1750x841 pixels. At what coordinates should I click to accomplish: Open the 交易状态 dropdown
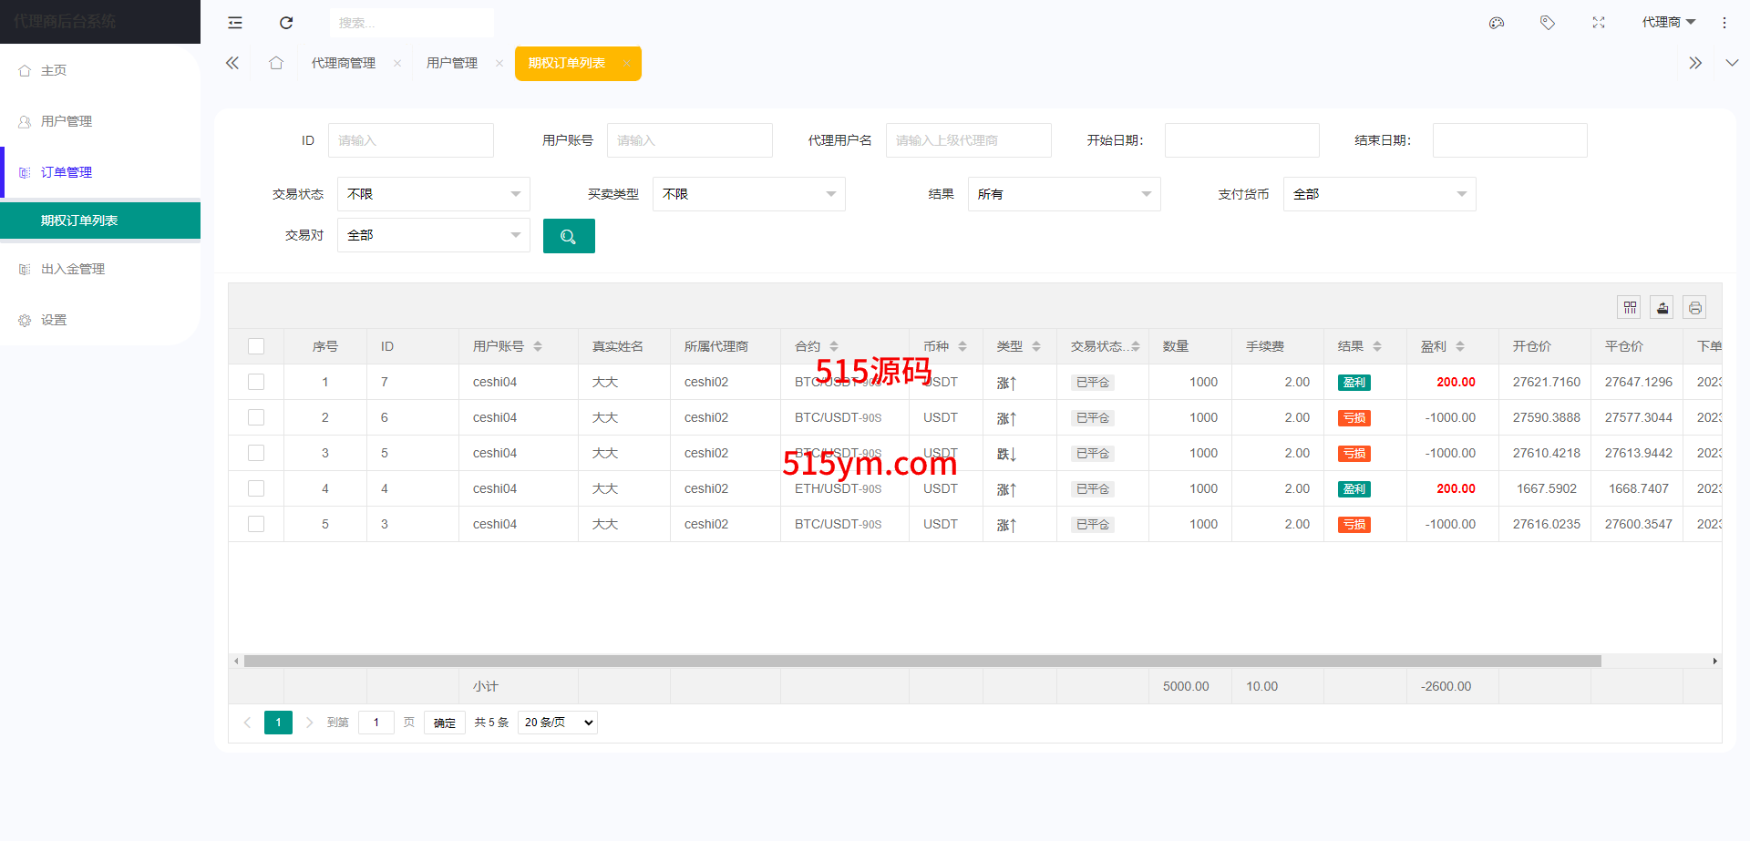pos(433,194)
